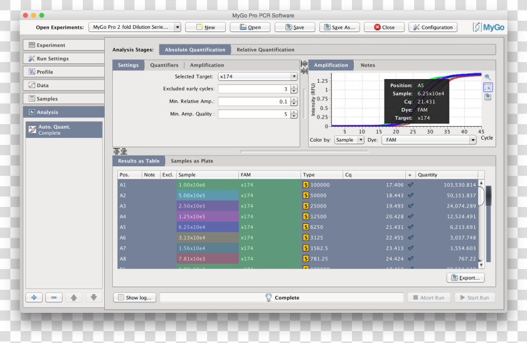Viewport: 527px width, 343px height.
Task: Move analysis up with up arrow
Action: tap(74, 297)
